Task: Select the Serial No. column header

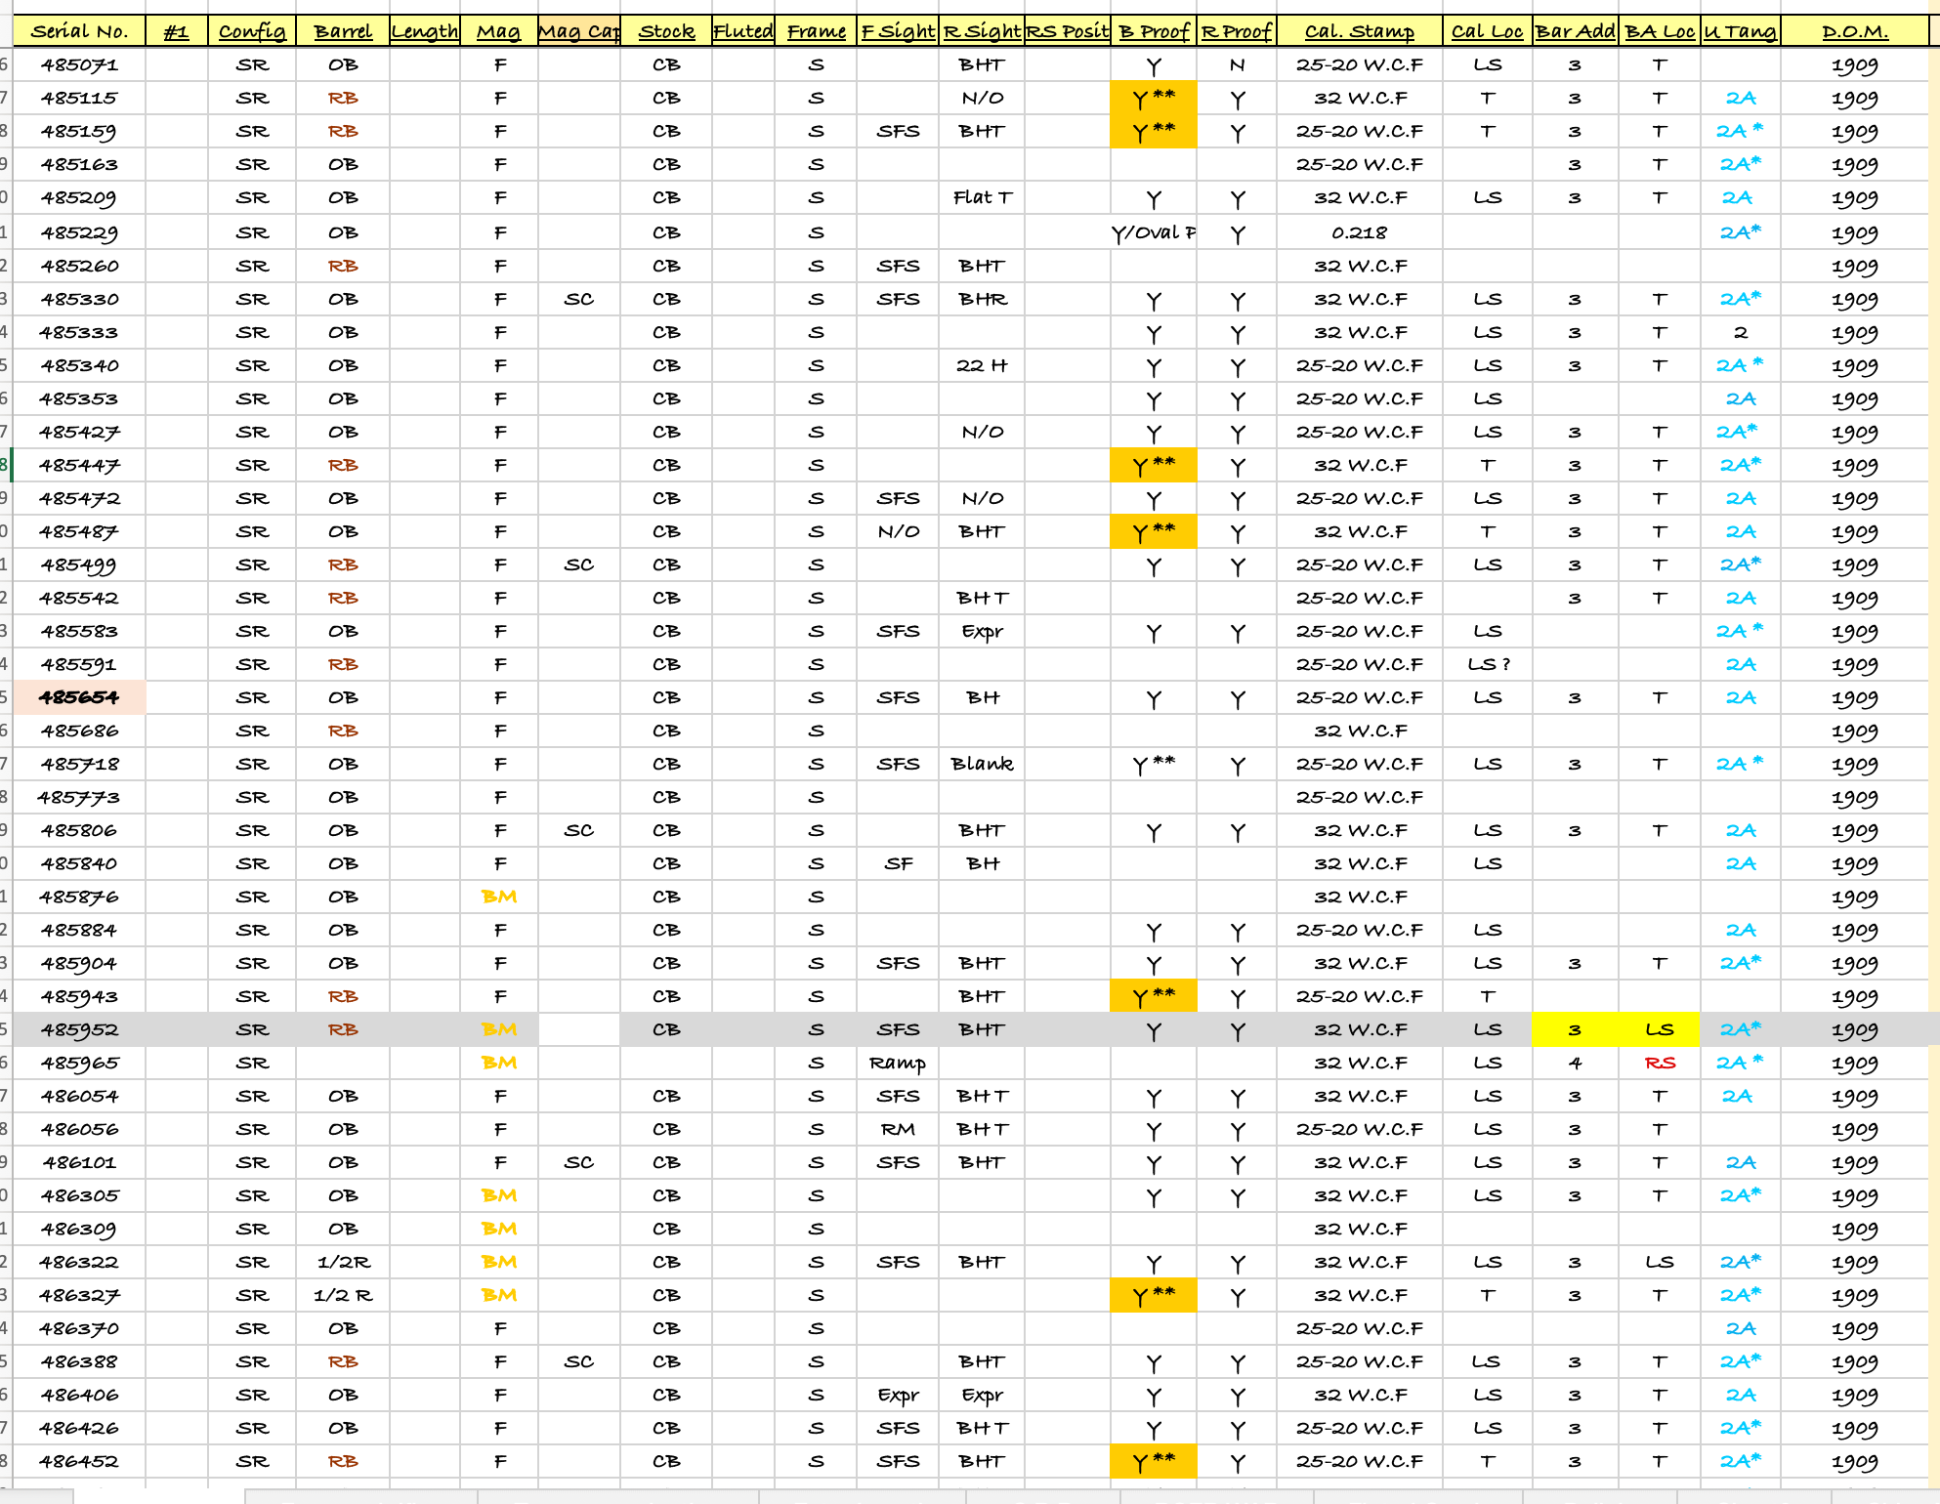Action: (79, 31)
